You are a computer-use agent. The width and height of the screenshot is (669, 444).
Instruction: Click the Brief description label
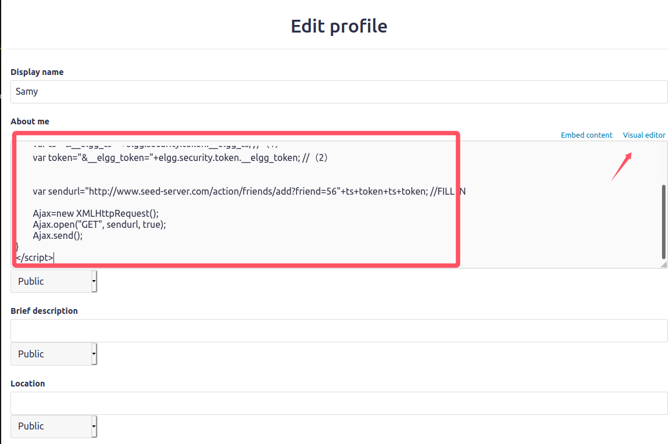pyautogui.click(x=44, y=311)
